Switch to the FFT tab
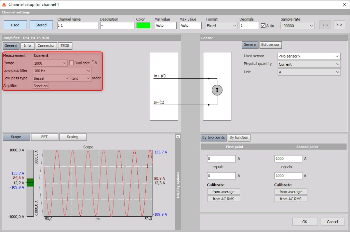350x232 pixels. click(x=44, y=137)
